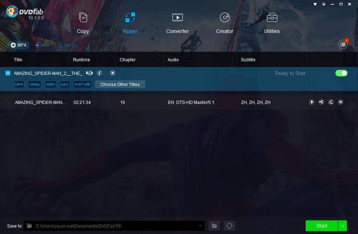Click the 02:21:34 runtime value
Screen dimensions: 358x234
tap(82, 102)
